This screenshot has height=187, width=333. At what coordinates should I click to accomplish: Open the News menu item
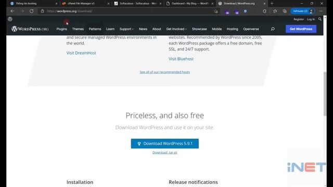click(x=143, y=29)
